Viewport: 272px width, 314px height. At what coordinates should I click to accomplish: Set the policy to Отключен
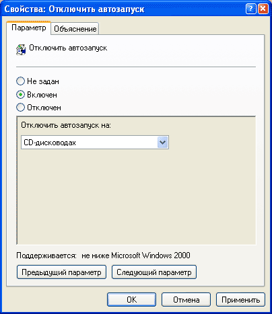(20, 108)
